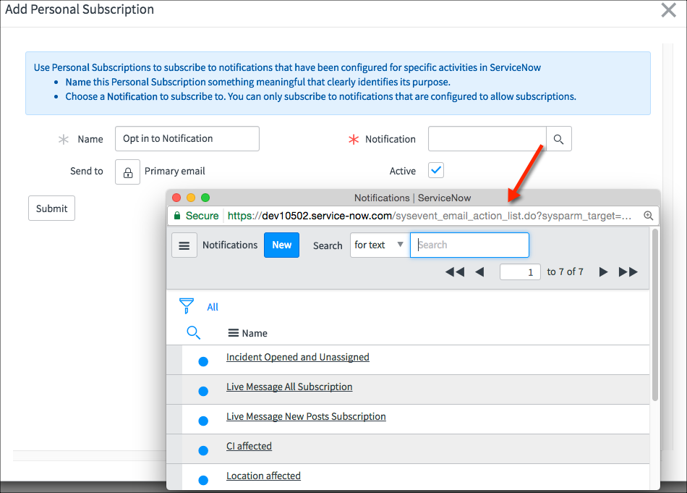The height and width of the screenshot is (493, 687).
Task: Click the green maximize button of popup window
Action: pyautogui.click(x=205, y=198)
